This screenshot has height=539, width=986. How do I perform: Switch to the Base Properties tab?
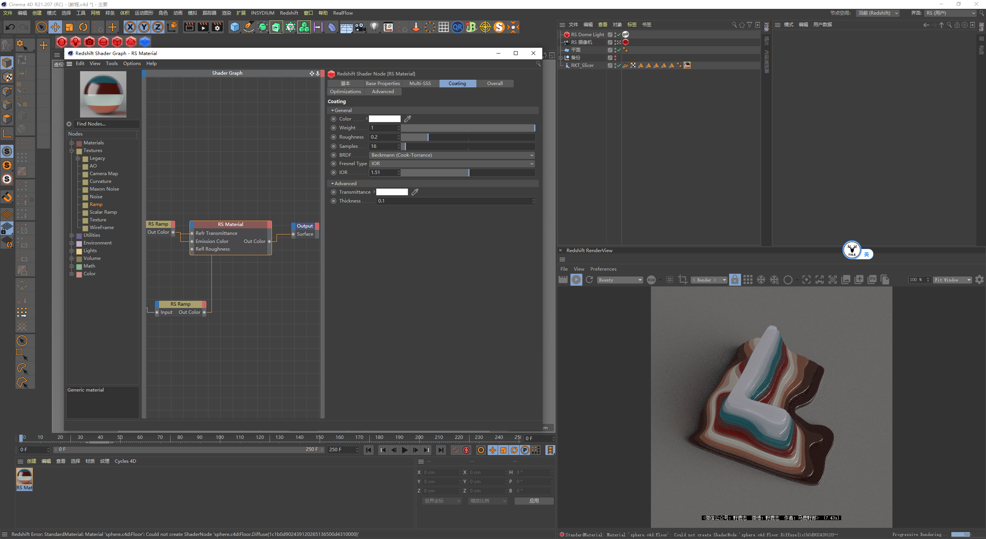pyautogui.click(x=382, y=84)
